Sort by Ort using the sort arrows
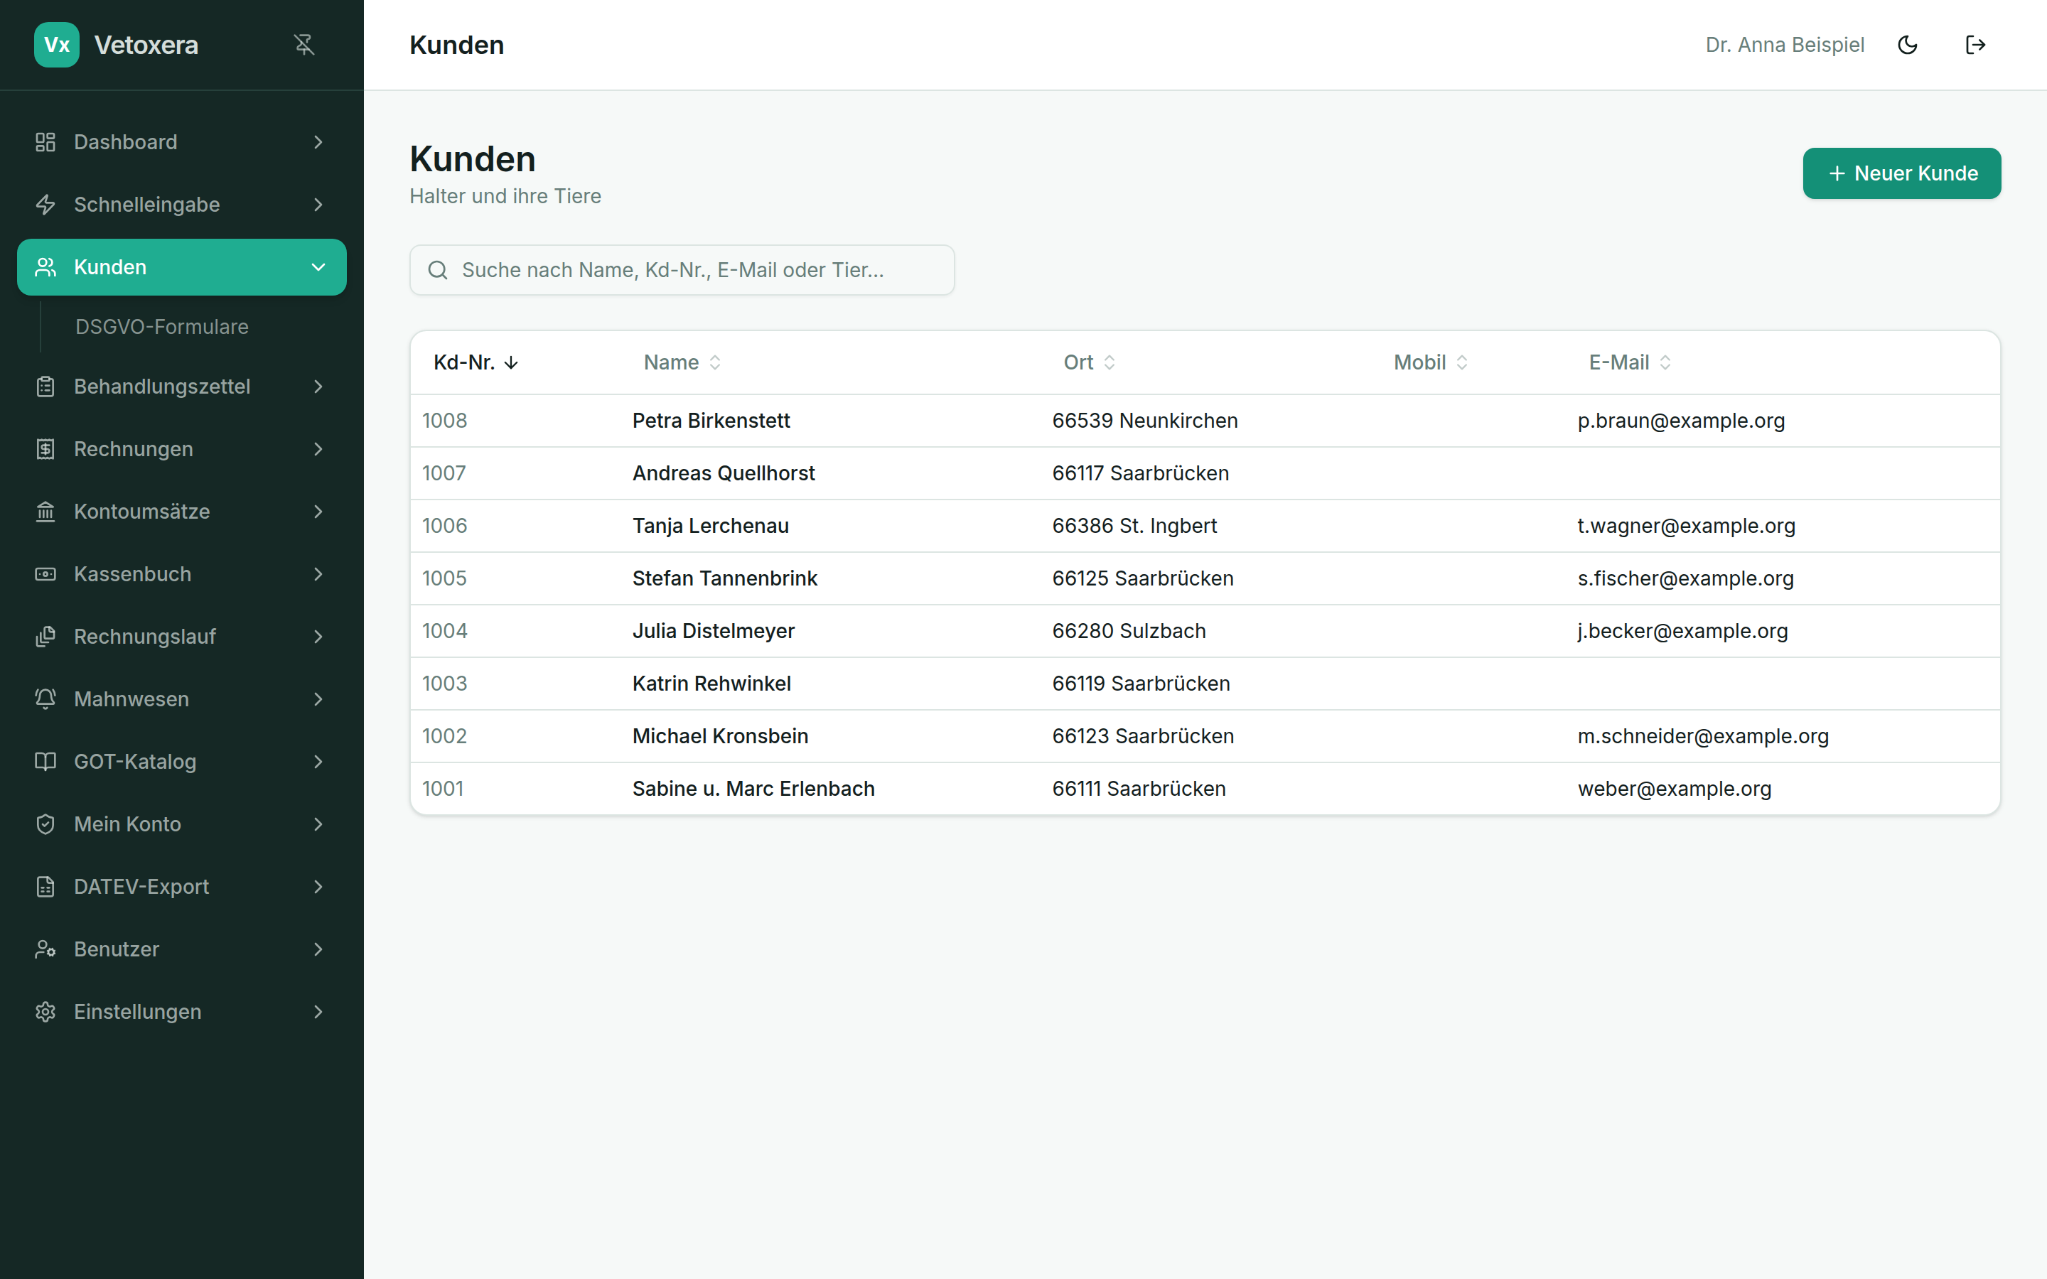2047x1279 pixels. pos(1110,363)
